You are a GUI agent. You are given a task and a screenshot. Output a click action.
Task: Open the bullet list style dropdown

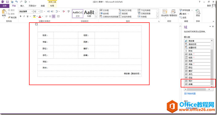(44, 11)
